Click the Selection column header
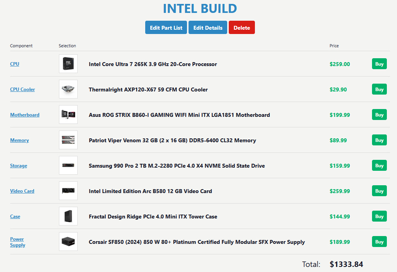397x272 pixels. click(68, 46)
